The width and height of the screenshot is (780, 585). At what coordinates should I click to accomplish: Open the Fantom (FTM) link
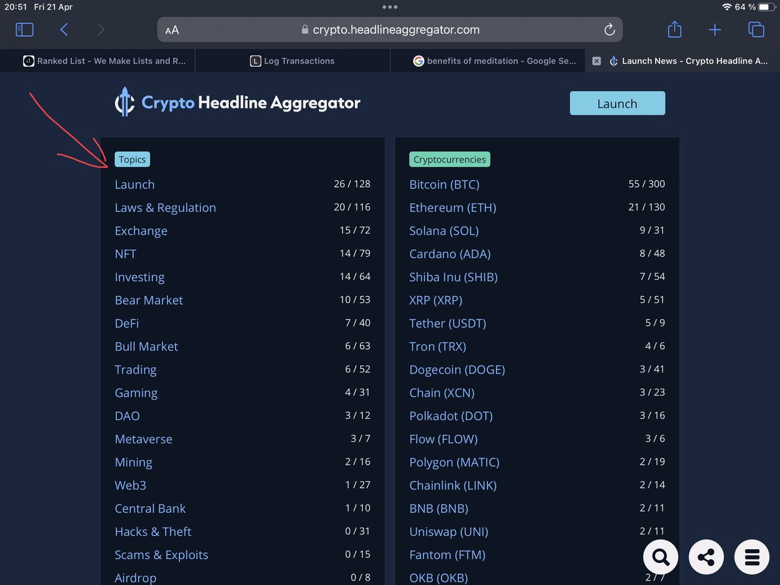(x=447, y=555)
